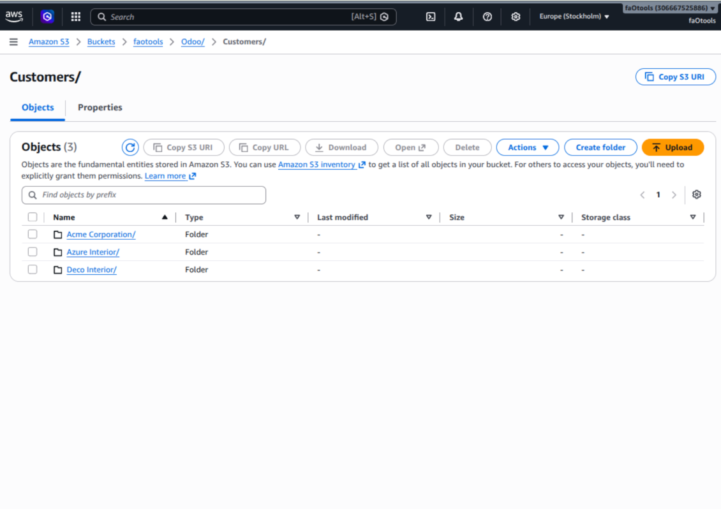Click the search magnifier icon in top bar
721x509 pixels.
coord(101,17)
